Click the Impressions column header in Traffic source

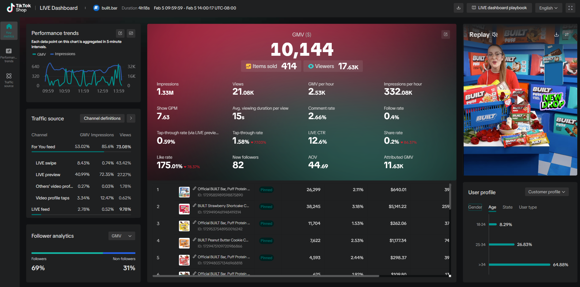click(x=102, y=135)
